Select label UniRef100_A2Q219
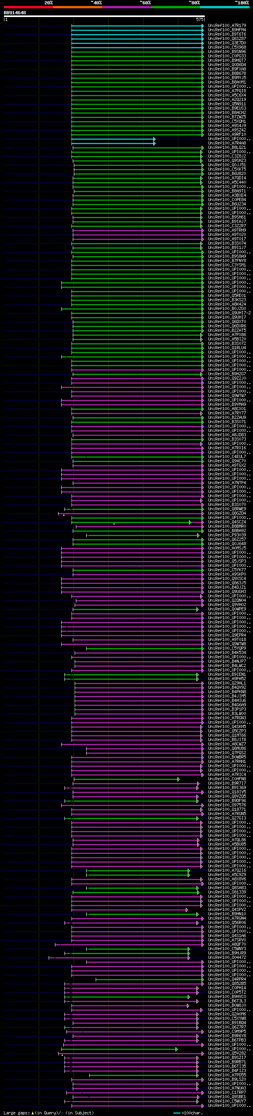Image resolution: width=253 pixels, height=1116 pixels. coord(227,100)
